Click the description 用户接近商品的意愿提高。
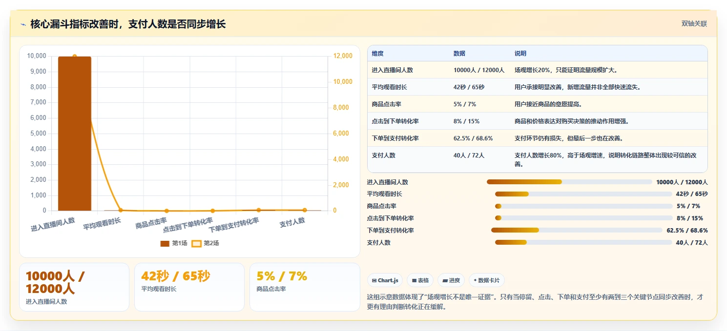 point(548,104)
